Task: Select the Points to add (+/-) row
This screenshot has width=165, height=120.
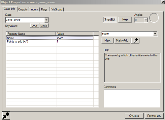Action: [x=50, y=41]
